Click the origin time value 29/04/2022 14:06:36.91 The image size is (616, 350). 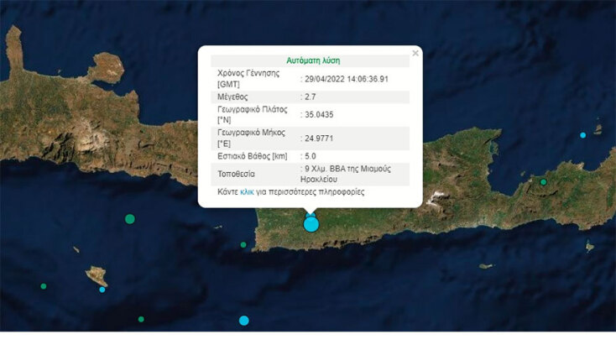point(347,78)
